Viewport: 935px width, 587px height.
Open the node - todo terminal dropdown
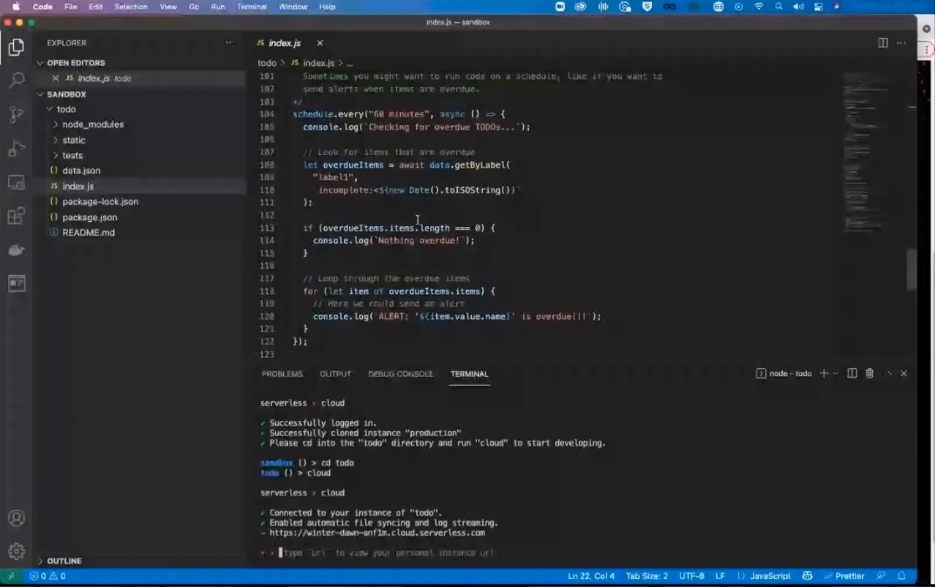coord(790,373)
